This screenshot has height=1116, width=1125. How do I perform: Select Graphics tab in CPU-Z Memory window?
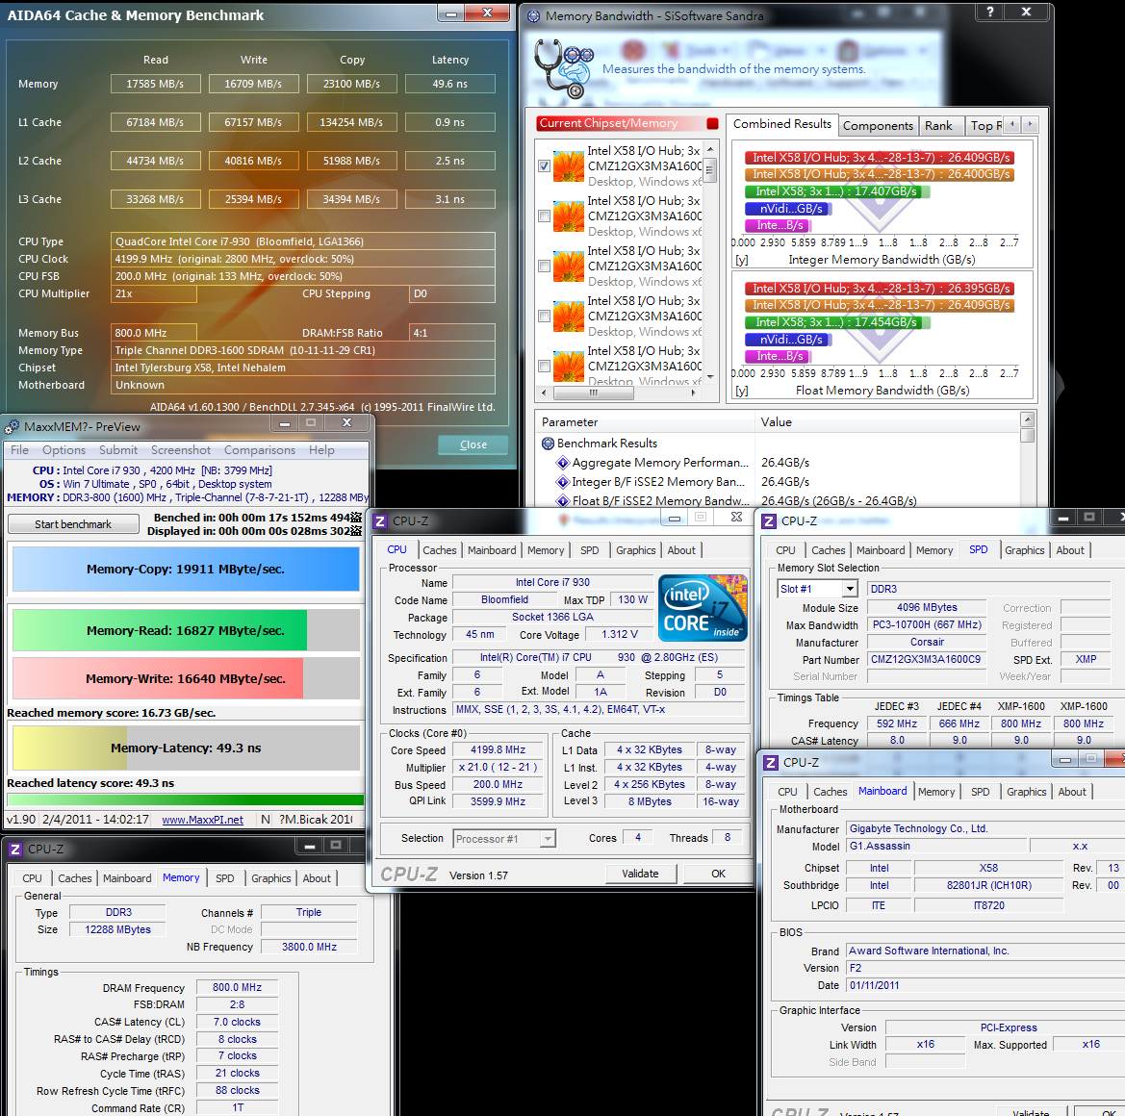[271, 877]
